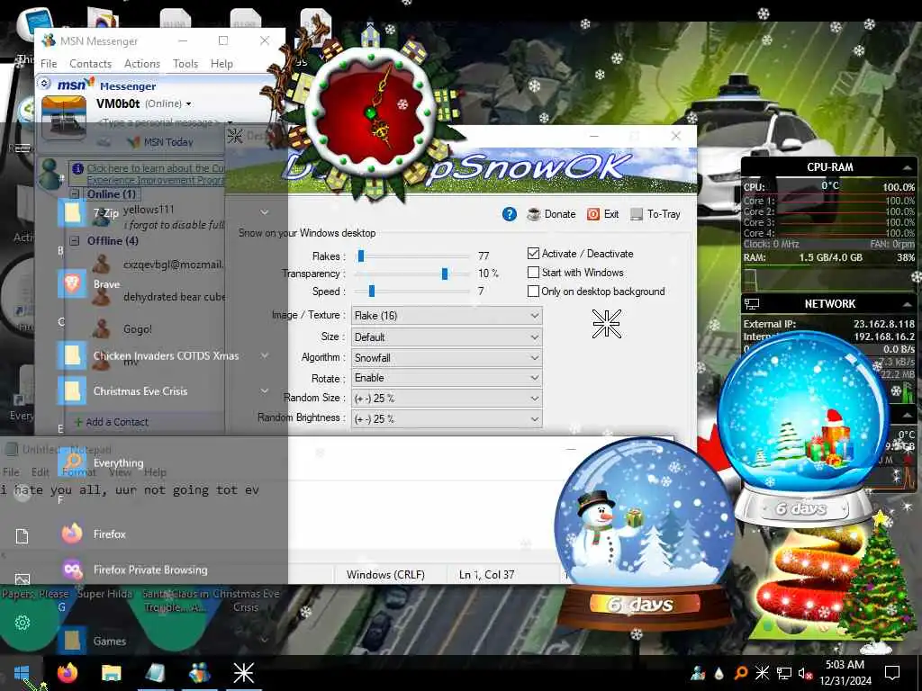Toggle the Activate / Deactivate checkbox
Screen dimensions: 922x691
(x=533, y=253)
